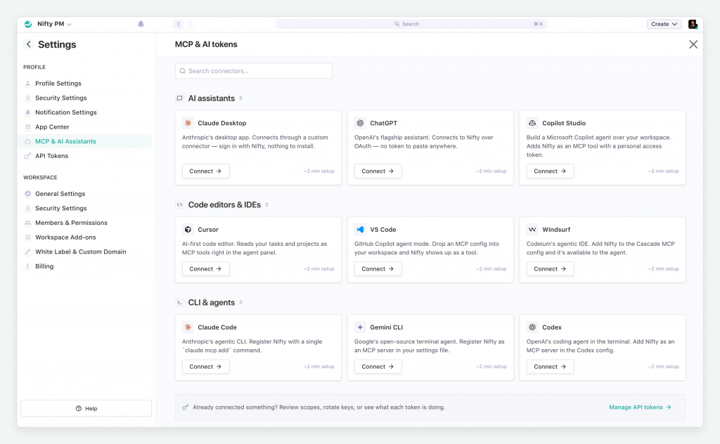Image resolution: width=720 pixels, height=444 pixels.
Task: Connect VS Code
Action: (378, 269)
